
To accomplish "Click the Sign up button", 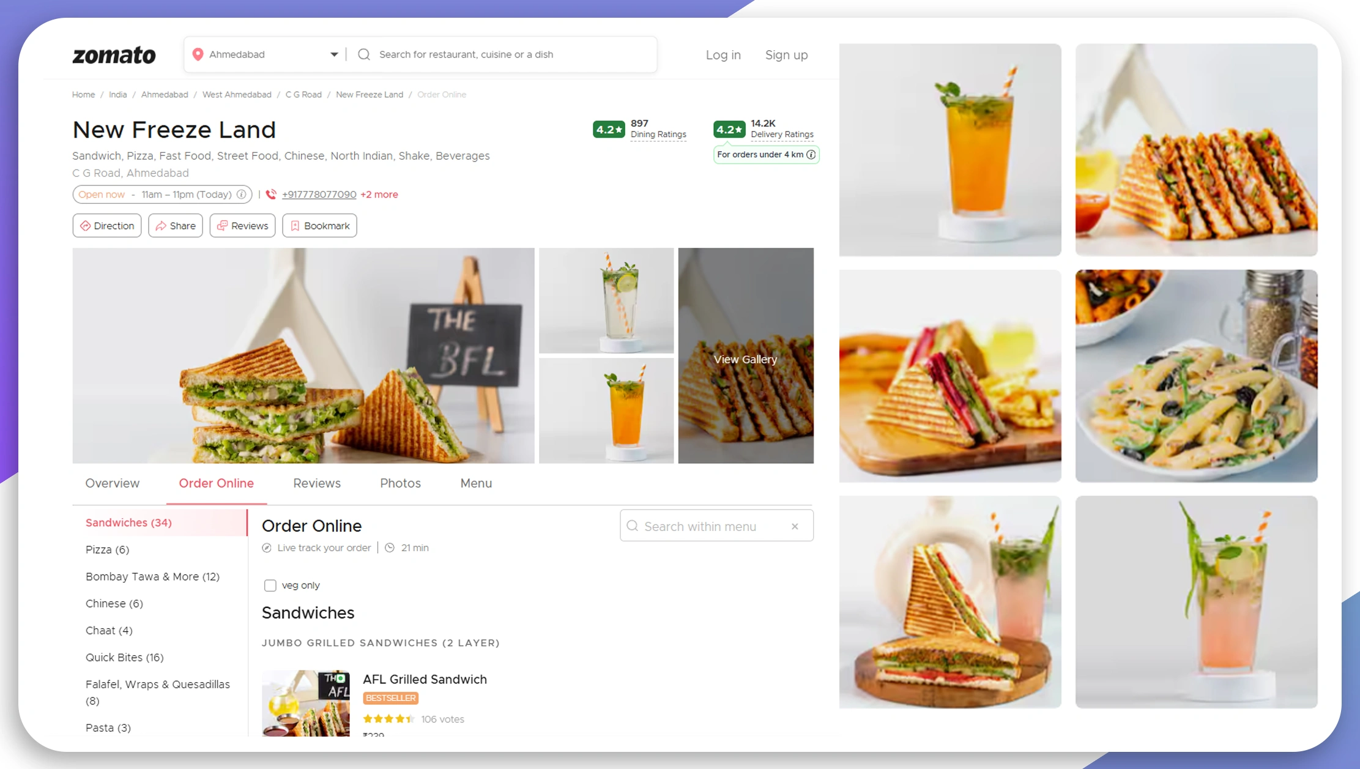I will 786,54.
